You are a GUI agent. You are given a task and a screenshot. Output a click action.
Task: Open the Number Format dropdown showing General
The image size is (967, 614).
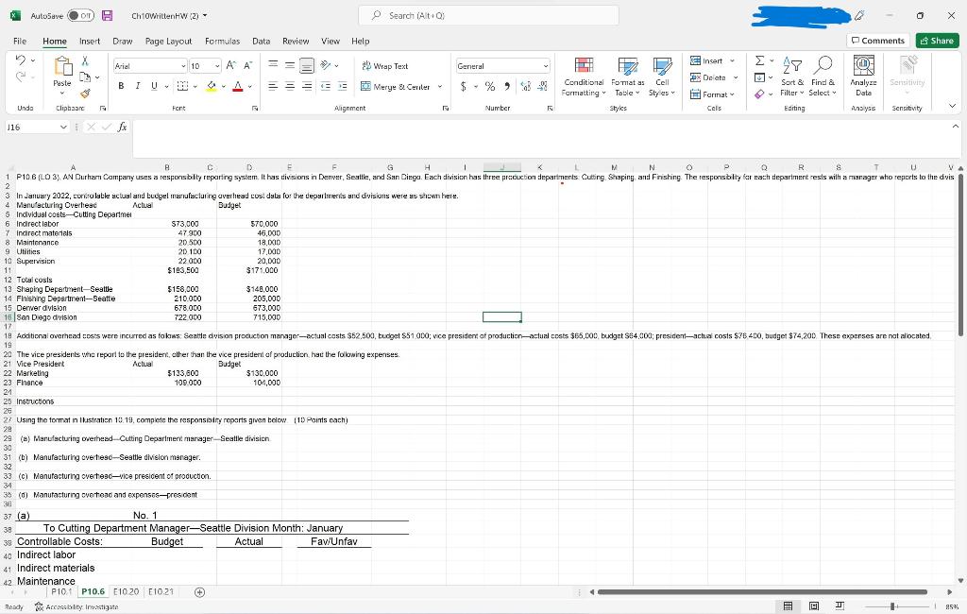pyautogui.click(x=501, y=65)
